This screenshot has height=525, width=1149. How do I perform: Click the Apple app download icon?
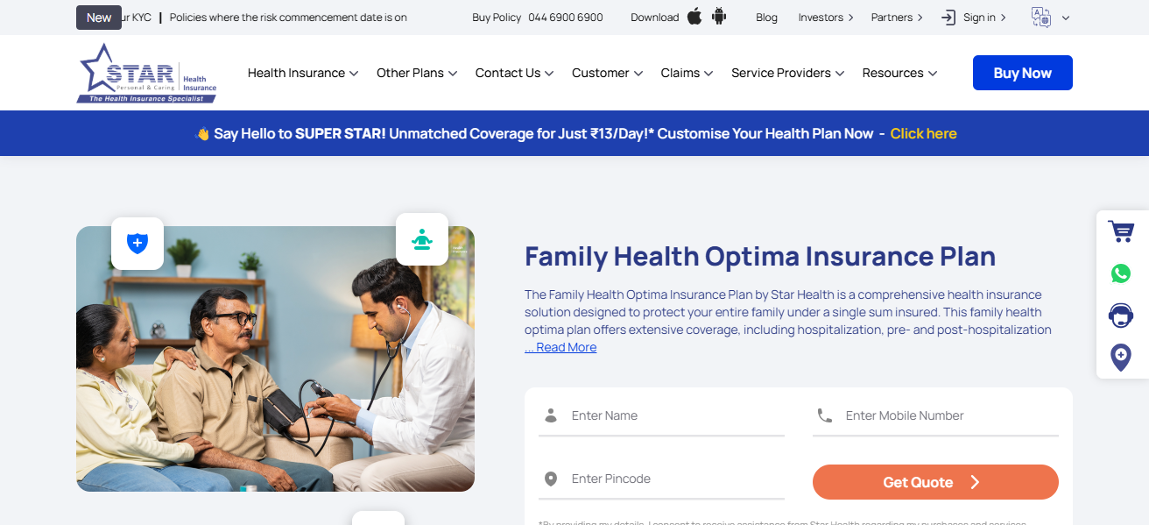[x=694, y=17]
